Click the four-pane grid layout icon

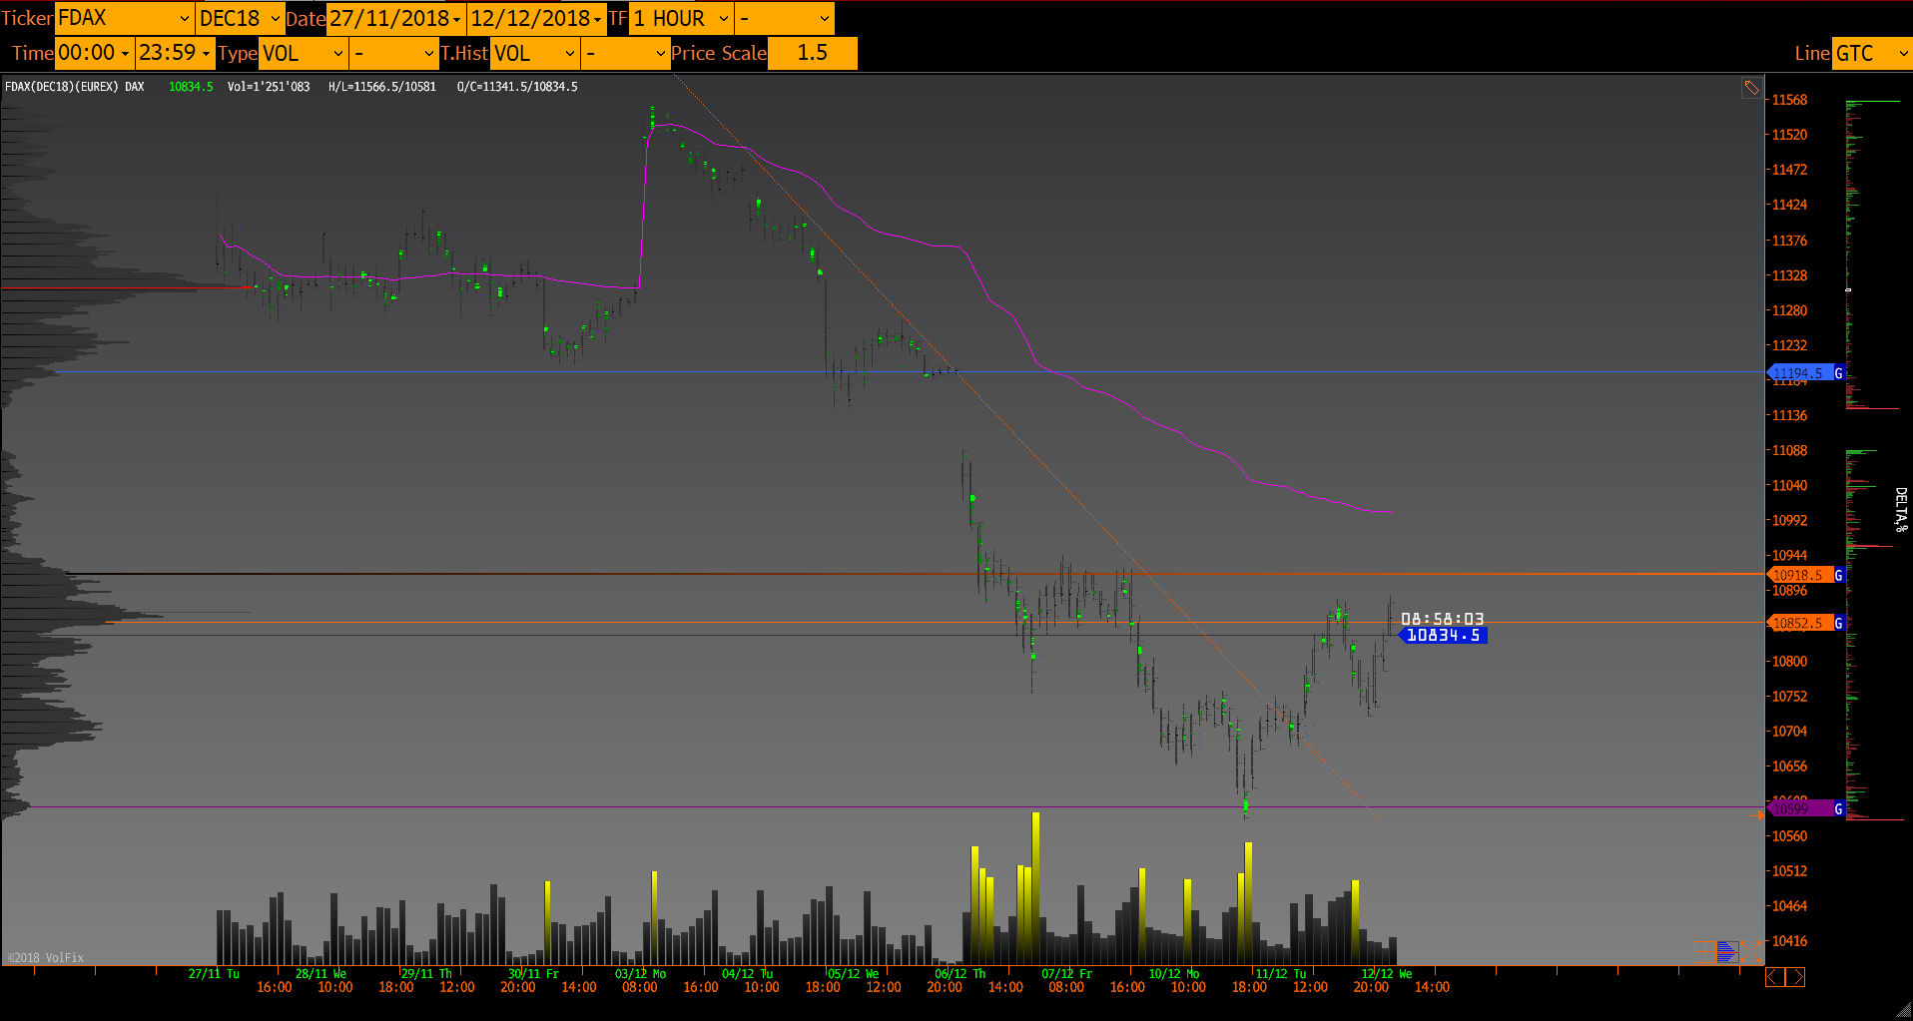(x=1703, y=952)
